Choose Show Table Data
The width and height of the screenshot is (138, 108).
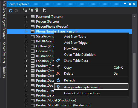(91, 61)
